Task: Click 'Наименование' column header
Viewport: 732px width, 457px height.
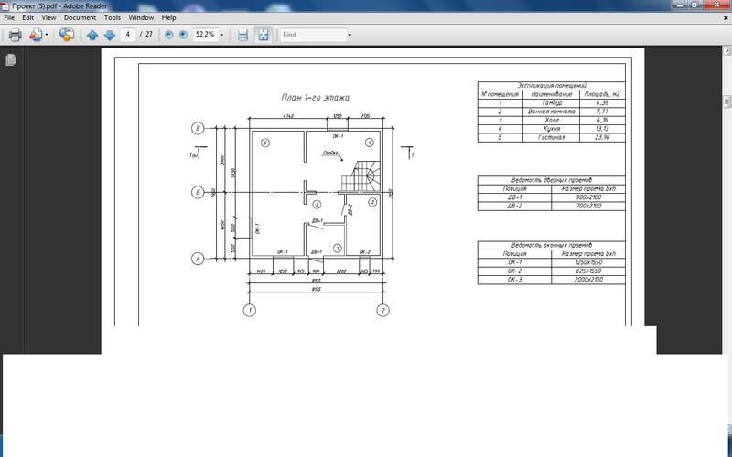Action: click(x=552, y=94)
